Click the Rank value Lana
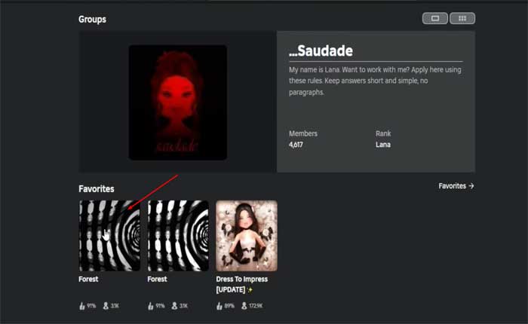The image size is (528, 324). pyautogui.click(x=383, y=145)
